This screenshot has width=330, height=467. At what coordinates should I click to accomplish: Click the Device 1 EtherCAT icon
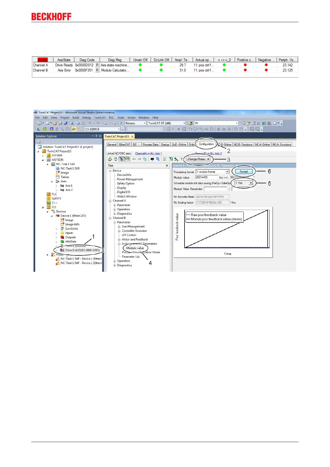point(58,216)
